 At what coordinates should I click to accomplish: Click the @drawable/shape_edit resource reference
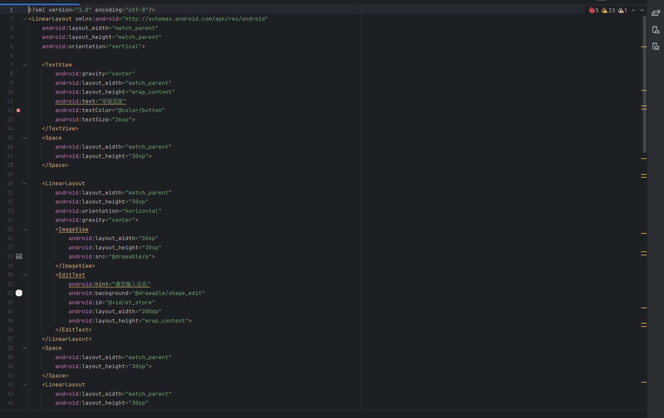click(x=168, y=293)
